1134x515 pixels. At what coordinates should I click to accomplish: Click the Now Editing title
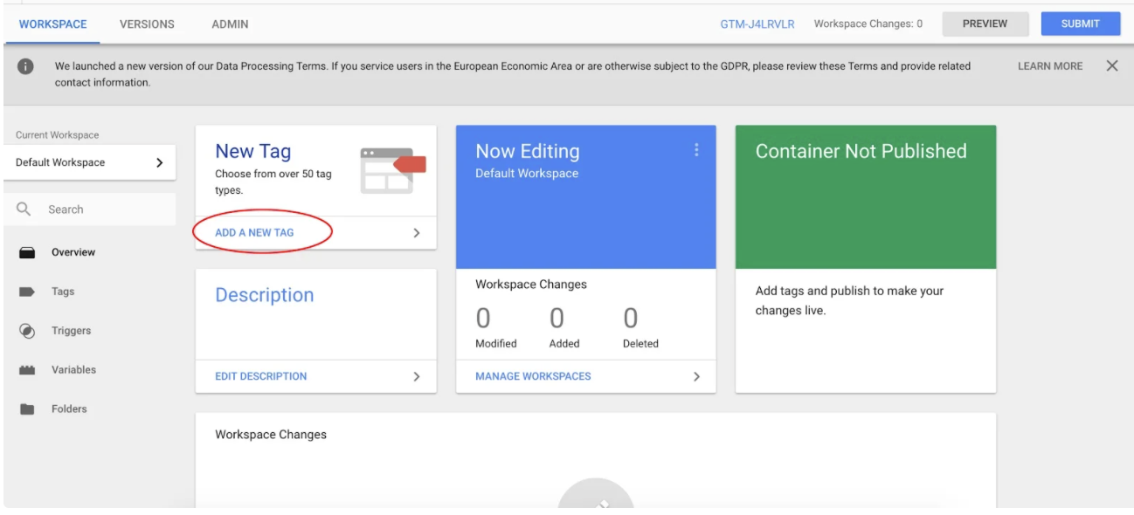pos(528,151)
